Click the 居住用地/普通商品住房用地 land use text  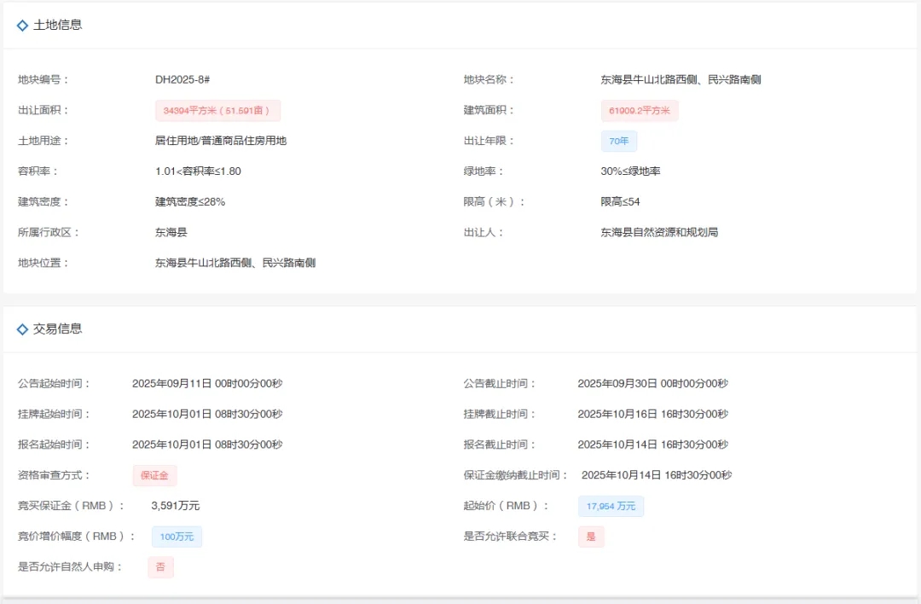click(x=221, y=141)
